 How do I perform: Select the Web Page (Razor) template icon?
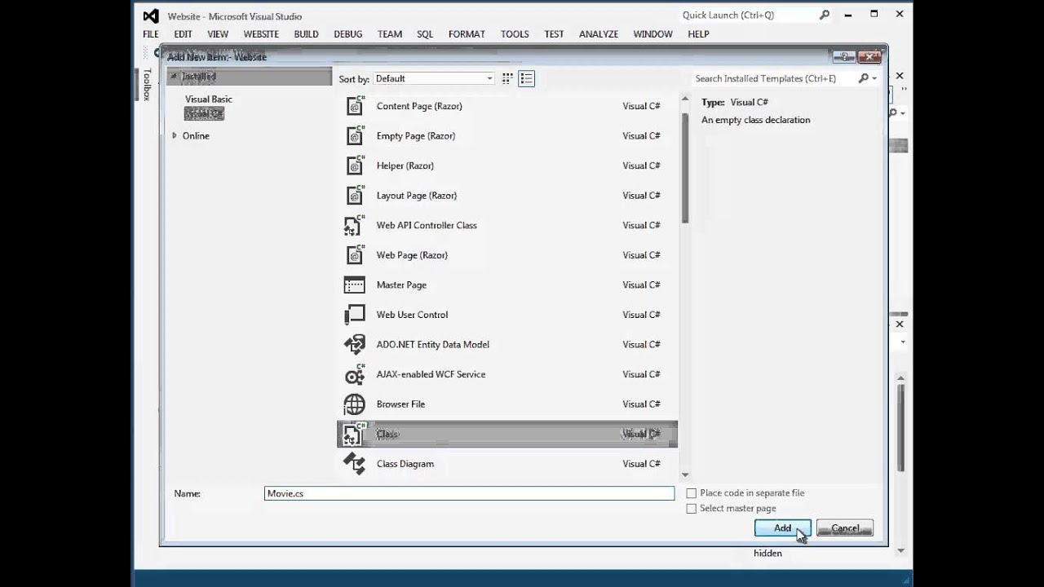(x=355, y=255)
